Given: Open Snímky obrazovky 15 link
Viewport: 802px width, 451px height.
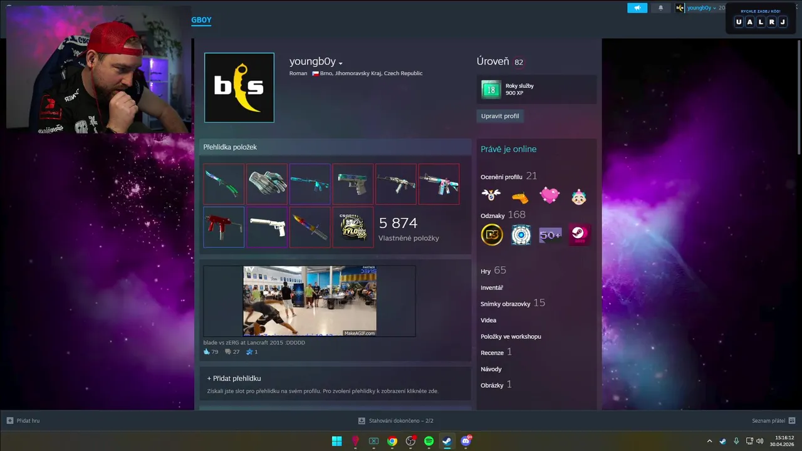Looking at the screenshot, I should 513,303.
